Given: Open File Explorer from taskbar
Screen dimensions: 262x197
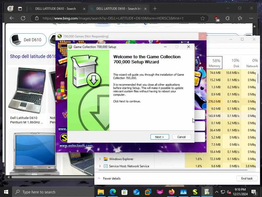Looking at the screenshot, I should click(x=101, y=192).
